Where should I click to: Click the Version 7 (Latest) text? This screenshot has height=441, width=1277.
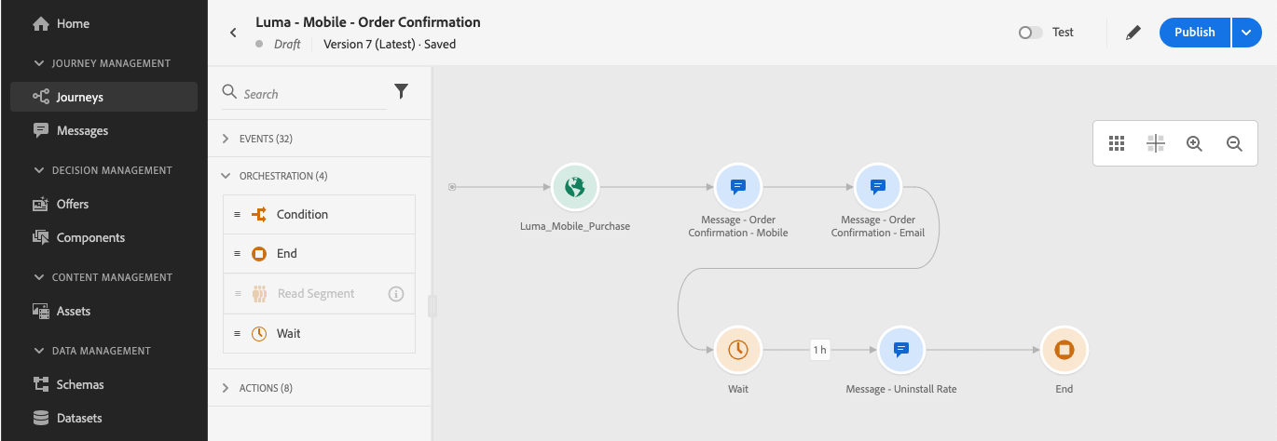tap(370, 44)
